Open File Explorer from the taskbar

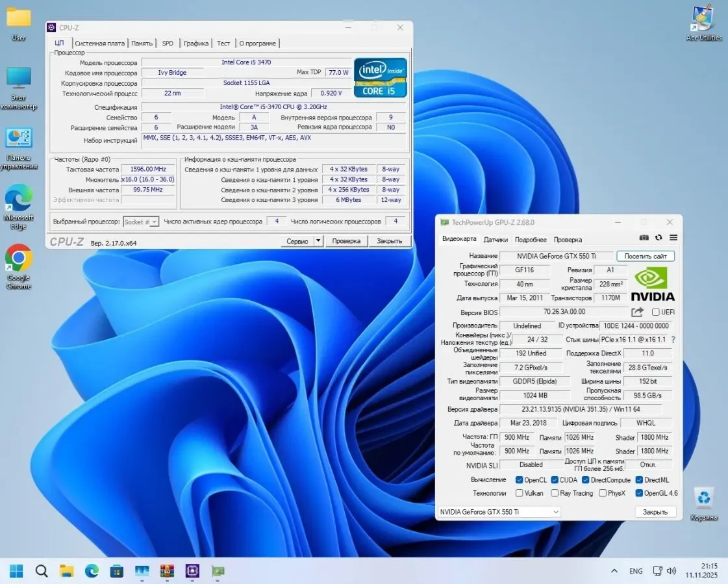[66, 570]
